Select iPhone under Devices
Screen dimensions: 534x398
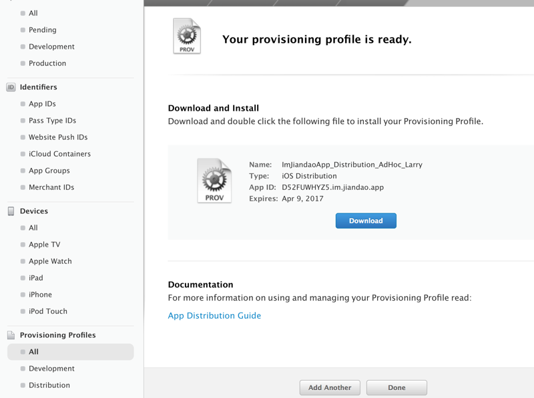pos(40,295)
